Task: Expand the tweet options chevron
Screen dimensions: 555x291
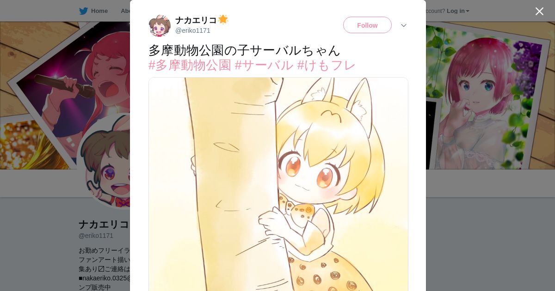Action: (x=404, y=25)
